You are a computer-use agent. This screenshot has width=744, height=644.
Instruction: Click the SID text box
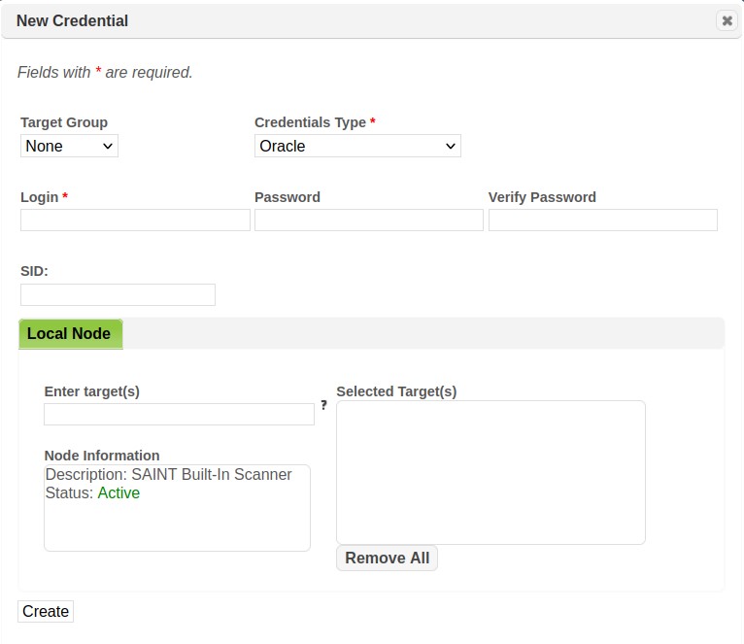tap(118, 294)
